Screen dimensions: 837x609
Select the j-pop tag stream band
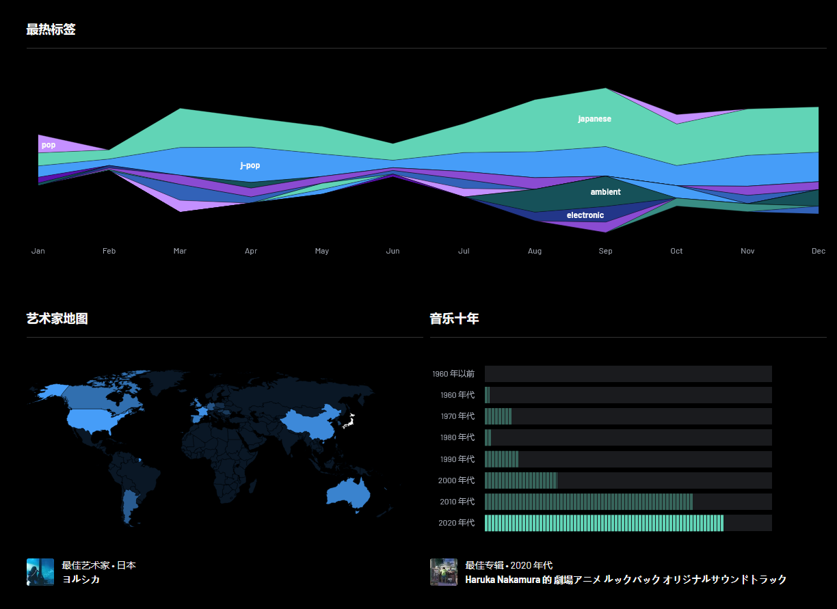[x=250, y=165]
